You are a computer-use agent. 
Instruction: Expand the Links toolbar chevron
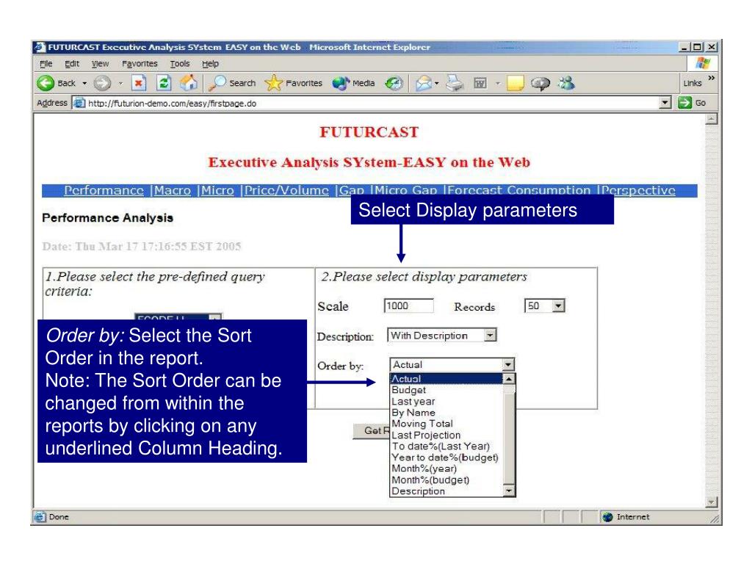pyautogui.click(x=711, y=78)
